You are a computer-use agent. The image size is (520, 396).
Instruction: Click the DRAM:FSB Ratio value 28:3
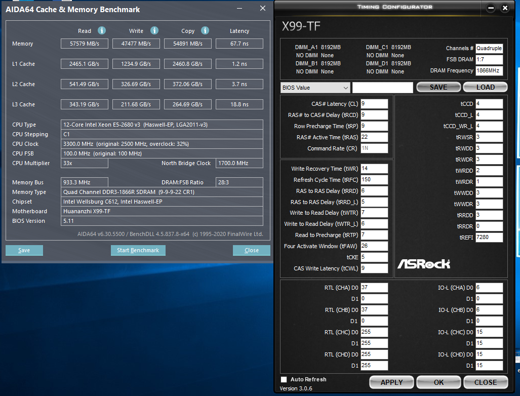[x=239, y=182]
